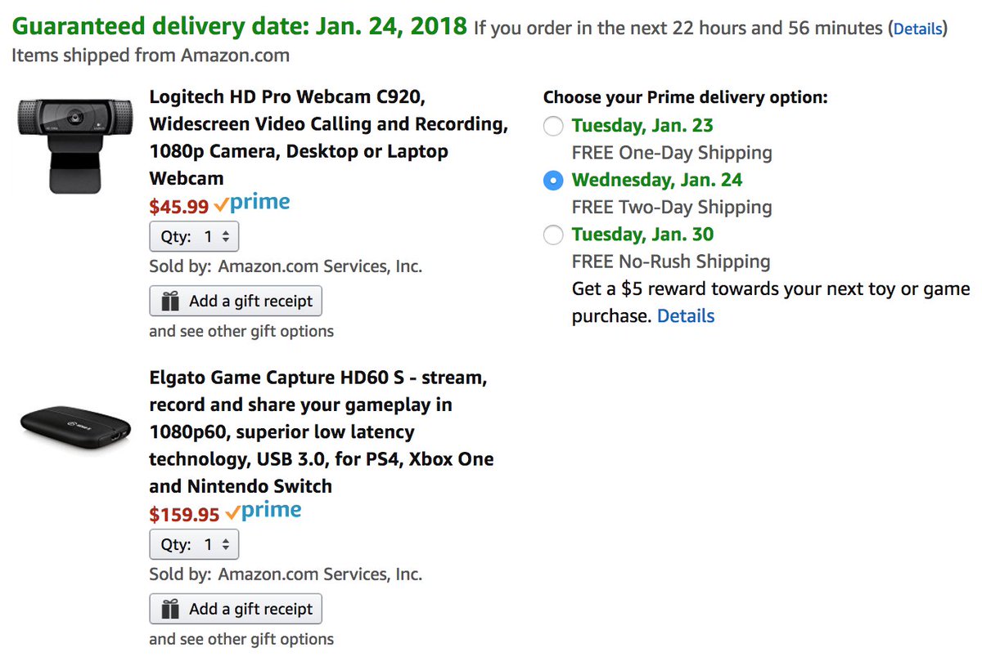Image resolution: width=982 pixels, height=666 pixels.
Task: Click the $159.95 price of the Elgato
Action: click(184, 515)
